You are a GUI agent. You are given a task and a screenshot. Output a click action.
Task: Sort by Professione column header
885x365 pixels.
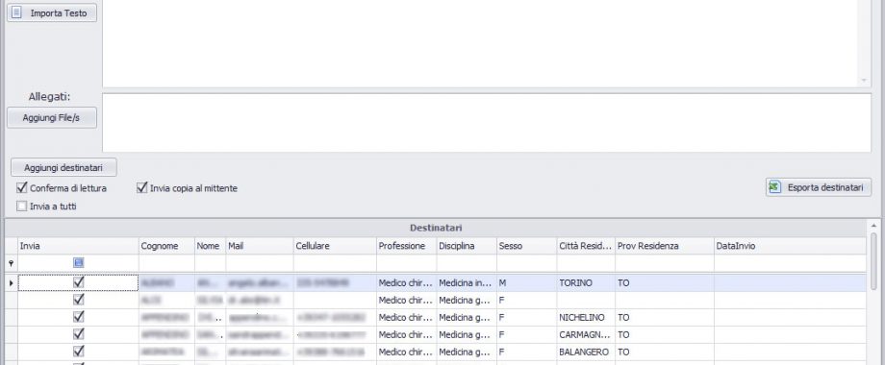(406, 246)
